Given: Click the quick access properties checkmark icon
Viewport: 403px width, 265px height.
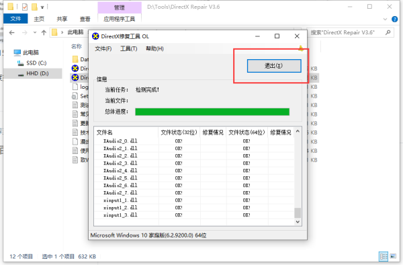Looking at the screenshot, I should (x=25, y=7).
